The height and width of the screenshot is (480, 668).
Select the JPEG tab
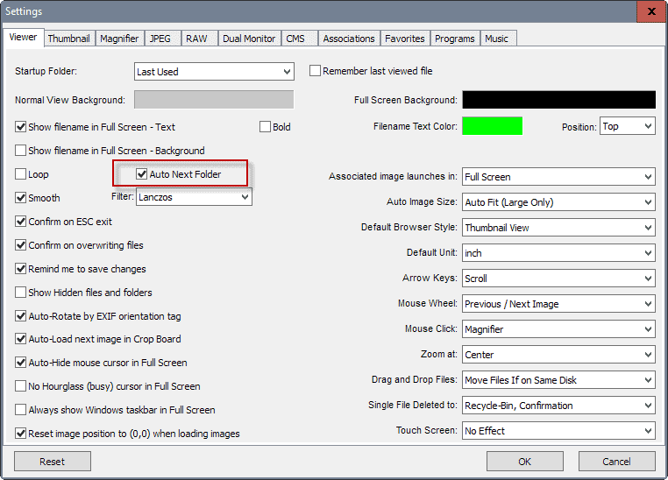coord(163,39)
